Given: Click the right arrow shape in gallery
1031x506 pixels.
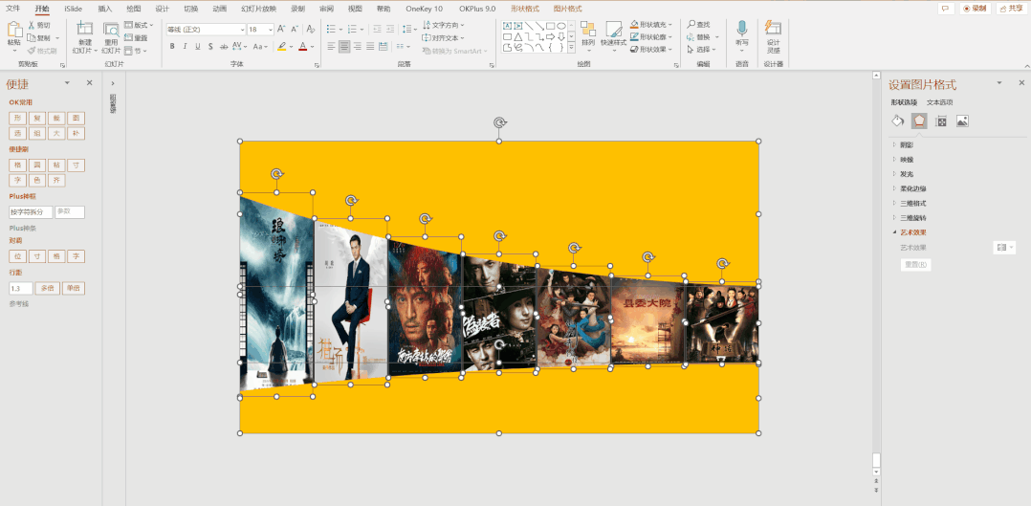Looking at the screenshot, I should [x=550, y=36].
